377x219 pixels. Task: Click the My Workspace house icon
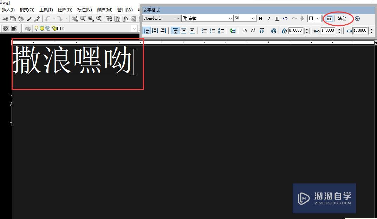tap(14, 29)
